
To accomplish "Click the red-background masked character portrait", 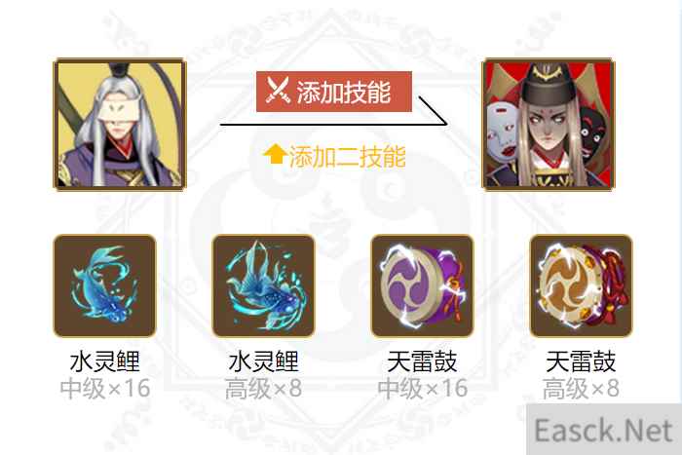I will pyautogui.click(x=549, y=125).
